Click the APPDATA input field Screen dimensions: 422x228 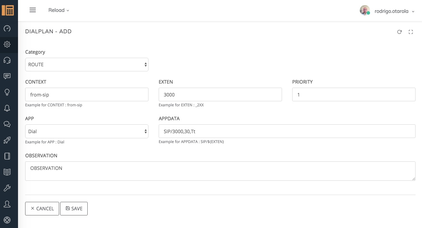[287, 131]
